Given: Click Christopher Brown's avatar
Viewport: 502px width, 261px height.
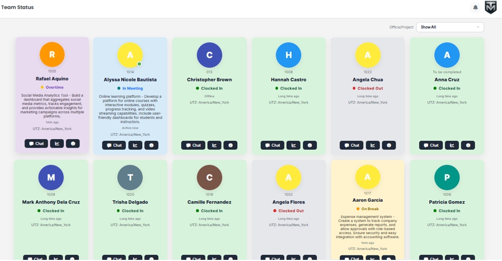Looking at the screenshot, I should (209, 55).
